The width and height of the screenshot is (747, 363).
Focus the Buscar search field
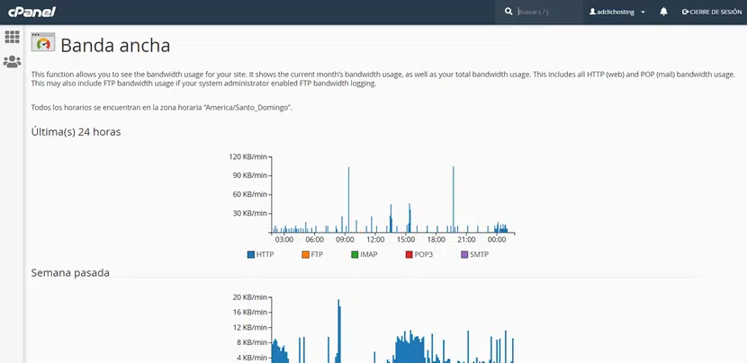point(544,12)
